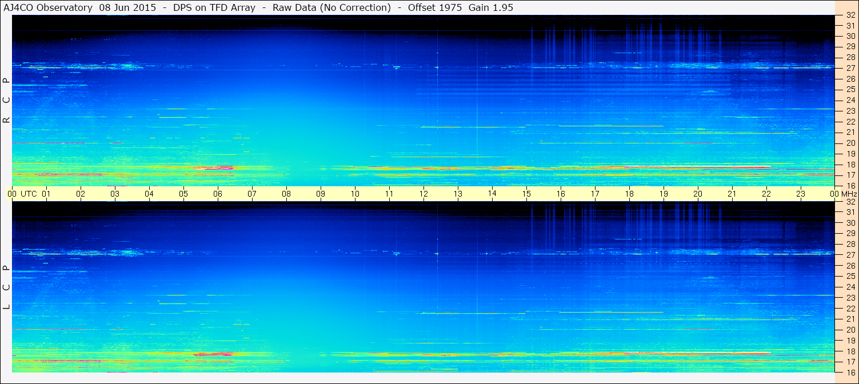This screenshot has width=859, height=384.
Task: Click the RCP label of upper spectrogram
Action: [6, 100]
